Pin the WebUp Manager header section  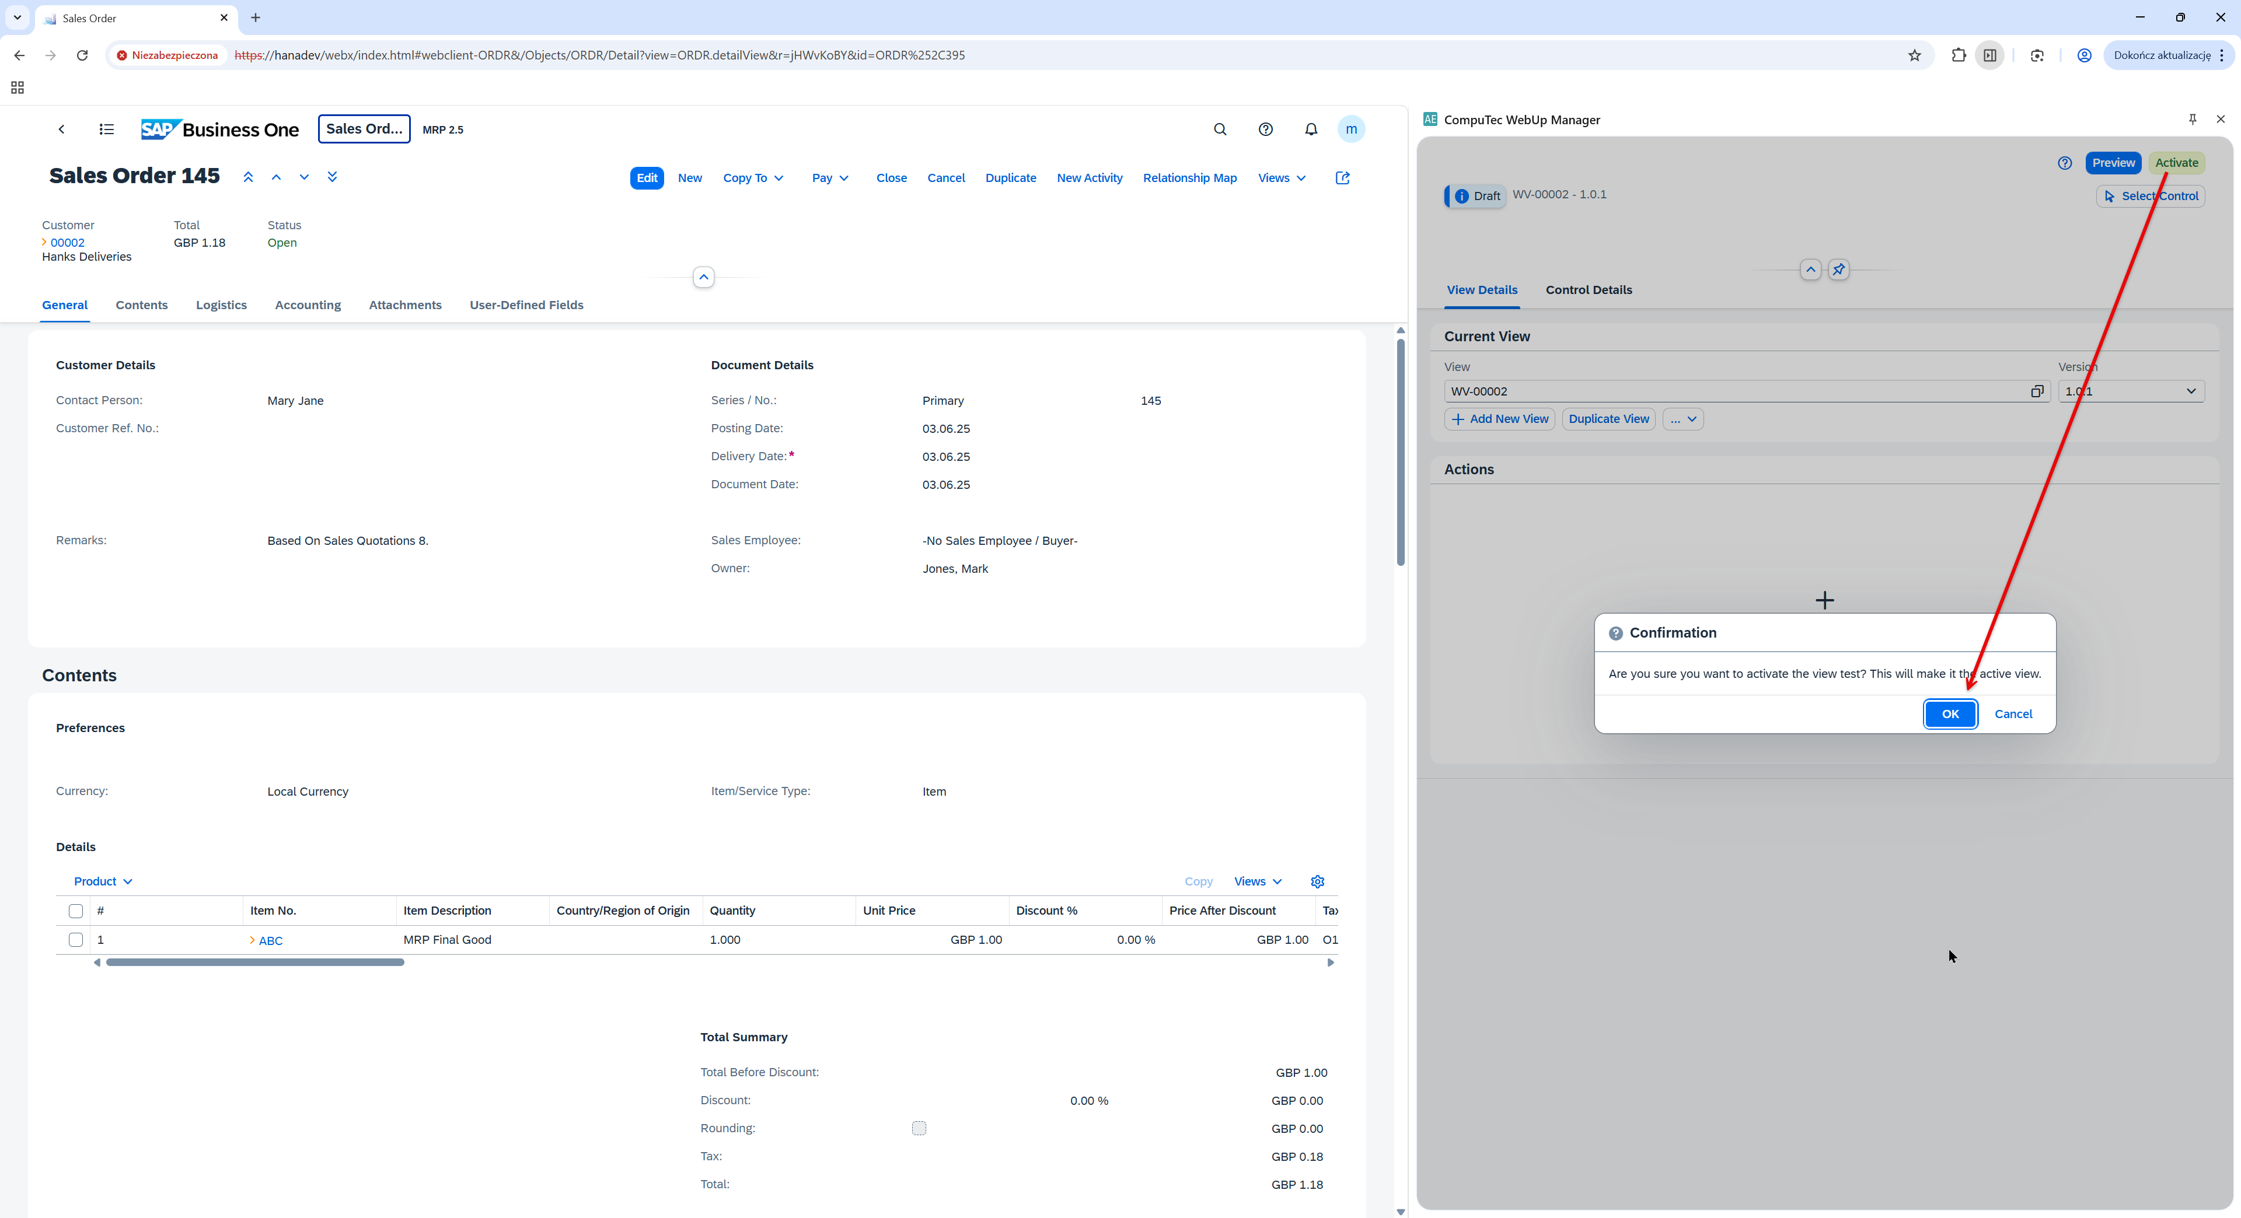click(1838, 269)
